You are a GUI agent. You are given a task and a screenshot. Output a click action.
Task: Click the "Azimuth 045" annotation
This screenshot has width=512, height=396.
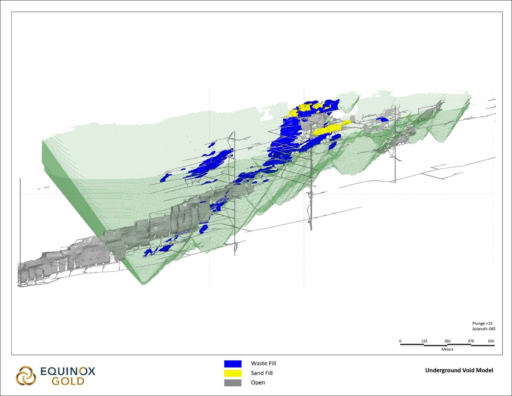484,329
